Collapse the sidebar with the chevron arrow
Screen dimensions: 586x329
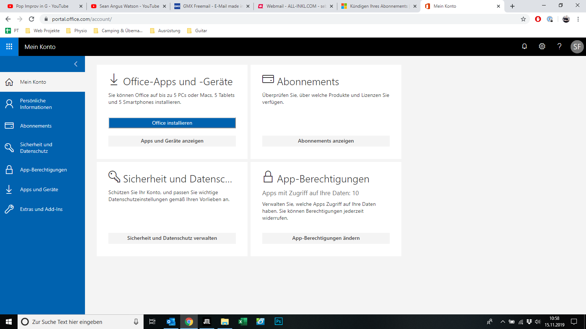tap(76, 64)
